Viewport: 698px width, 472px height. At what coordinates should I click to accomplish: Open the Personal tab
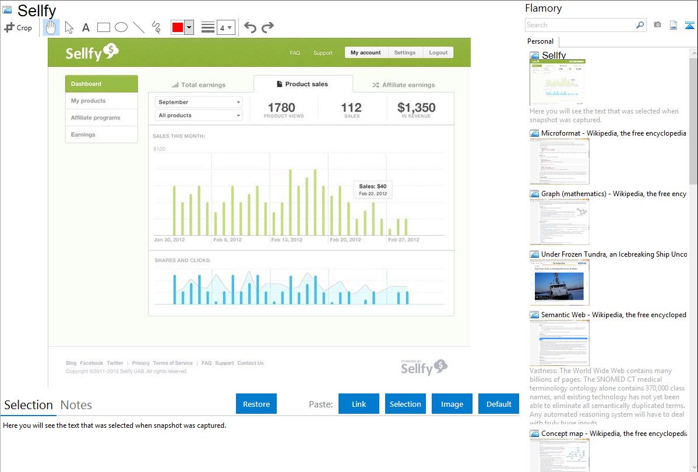541,41
